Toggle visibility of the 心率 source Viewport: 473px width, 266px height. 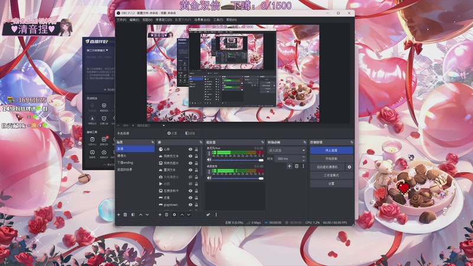(x=190, y=150)
